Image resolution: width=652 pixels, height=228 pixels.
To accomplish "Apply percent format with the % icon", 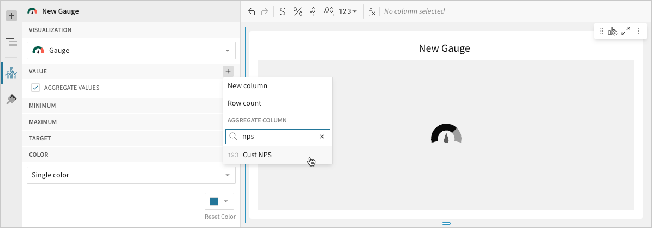I will (x=298, y=11).
